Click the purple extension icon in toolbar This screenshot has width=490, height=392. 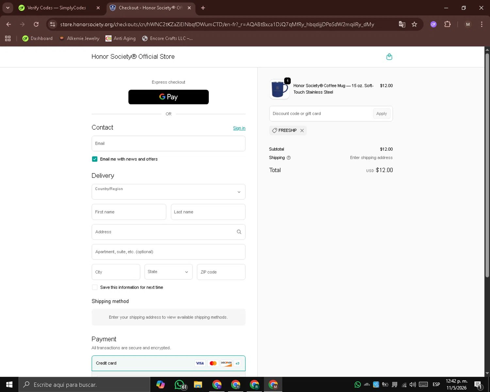point(433,24)
